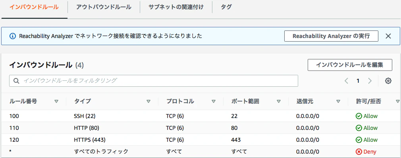Sort by the プロトコル column arrow
This screenshot has width=401, height=158.
[x=214, y=102]
